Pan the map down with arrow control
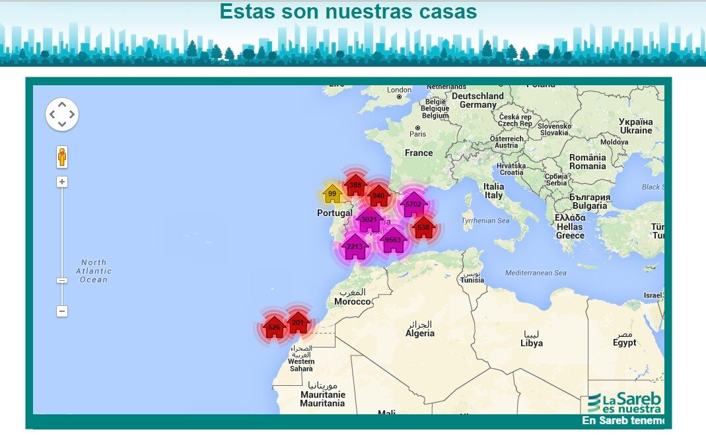Screen dimensions: 706x446 click(62, 124)
